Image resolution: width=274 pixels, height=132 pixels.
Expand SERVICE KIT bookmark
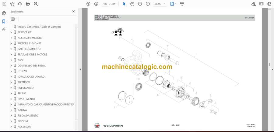[11, 32]
